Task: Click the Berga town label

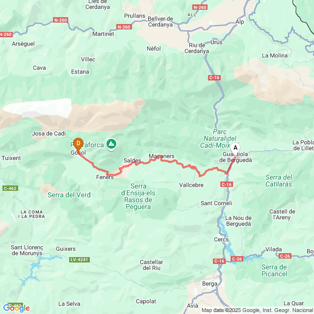Action: coord(209,284)
